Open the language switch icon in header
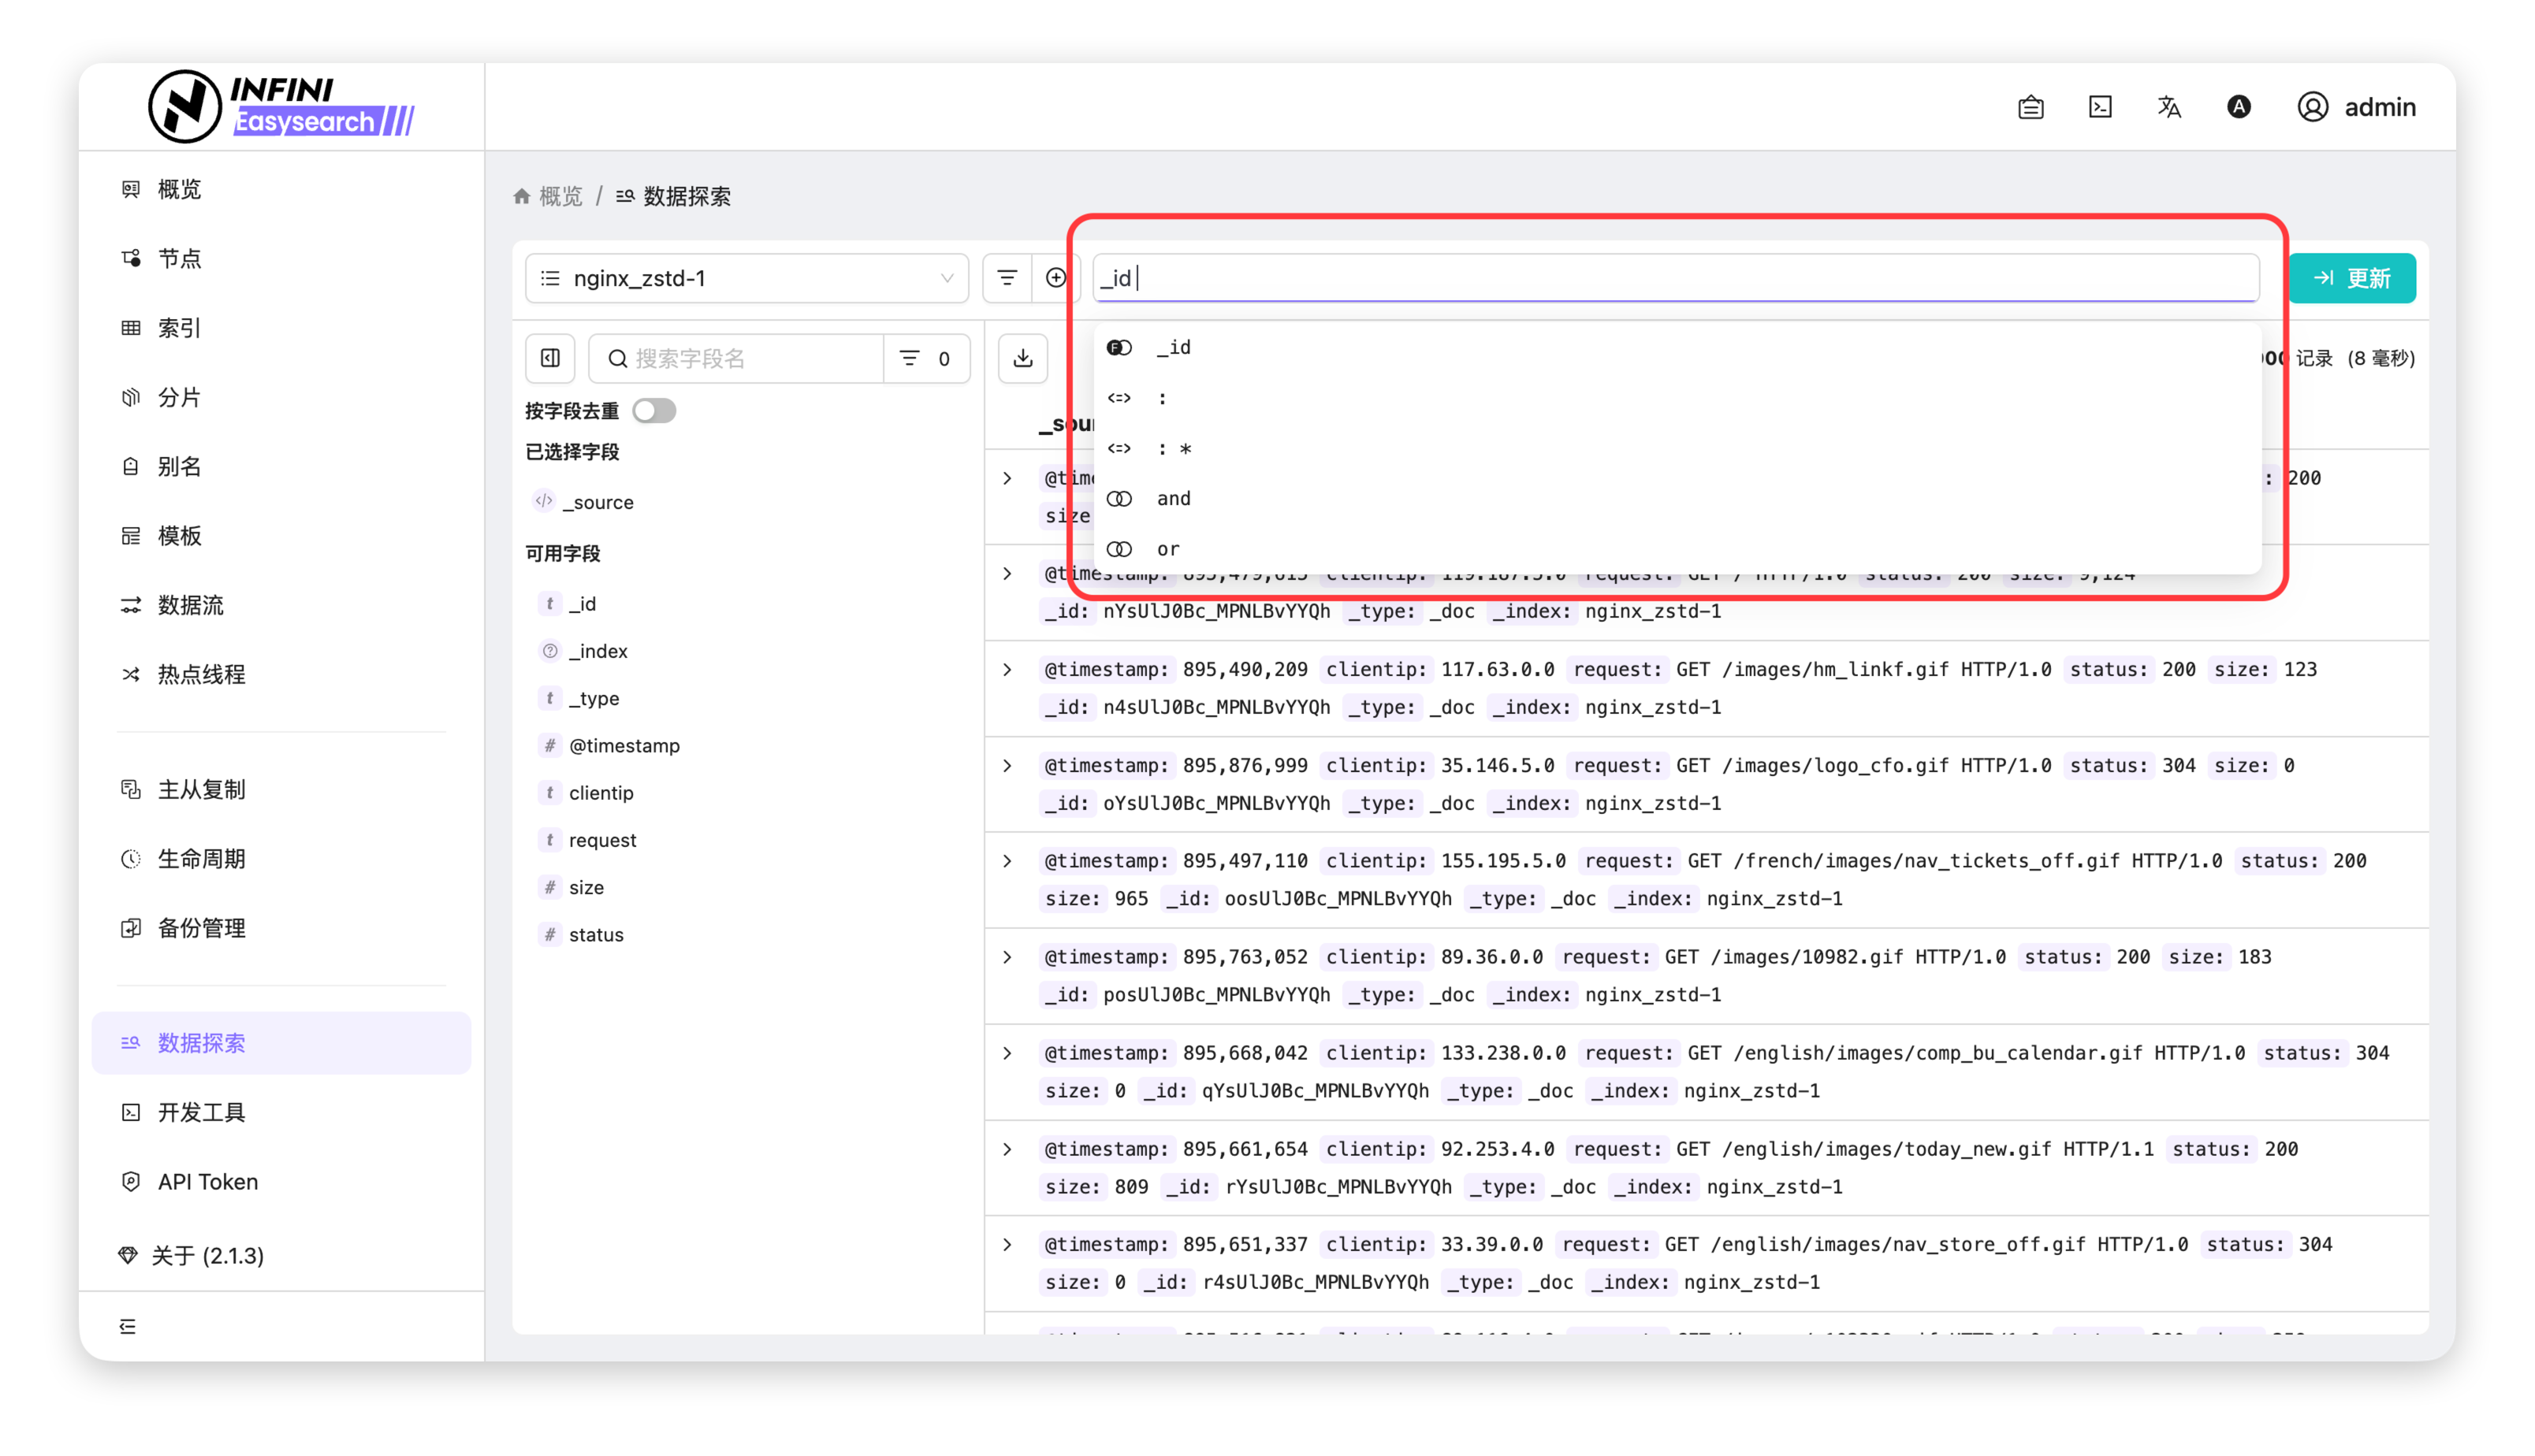Viewport: 2535px width, 1456px height. pyautogui.click(x=2168, y=107)
